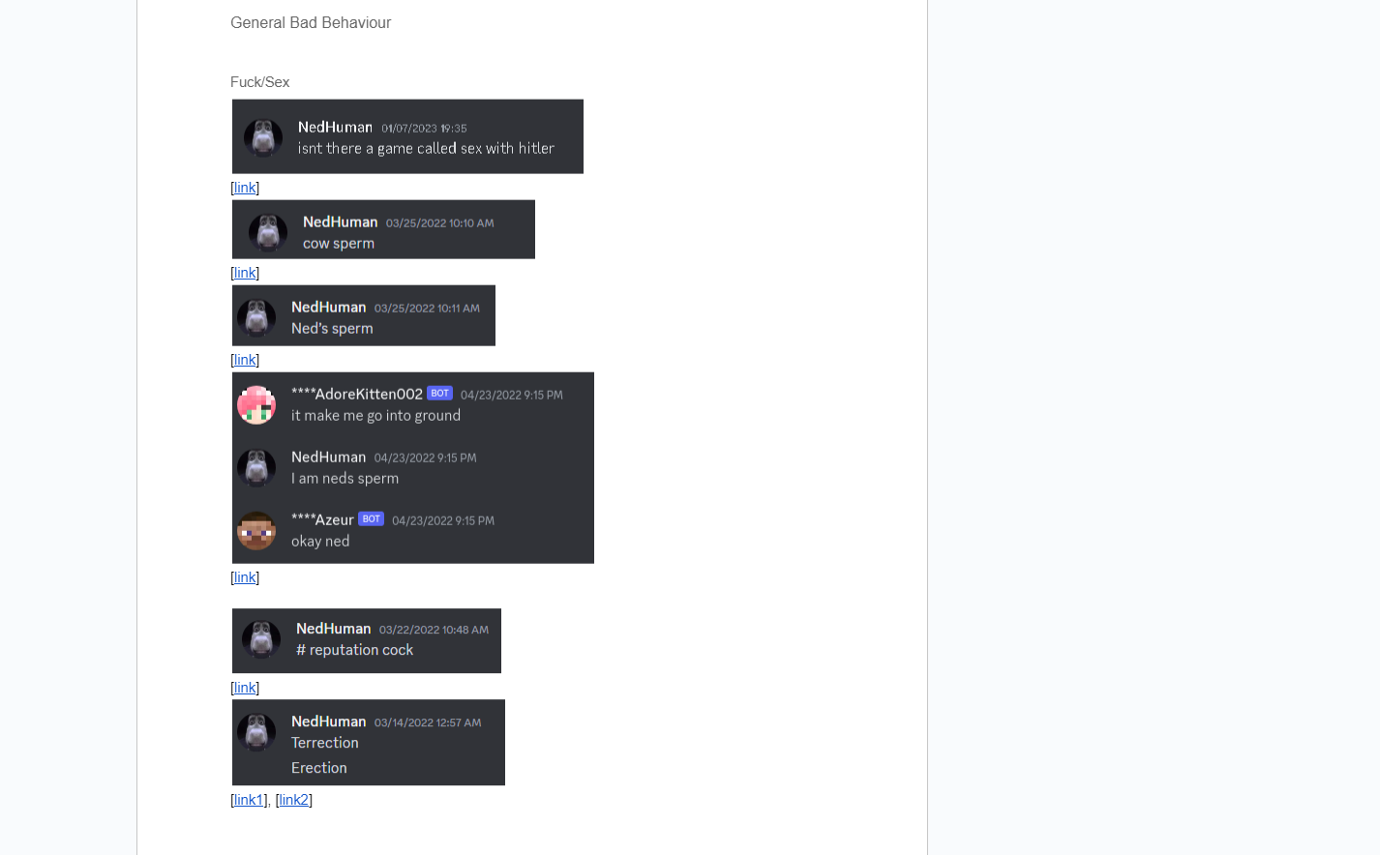The image size is (1380, 855).
Task: Open the link under the 'okay ned' conversation
Action: click(x=245, y=577)
